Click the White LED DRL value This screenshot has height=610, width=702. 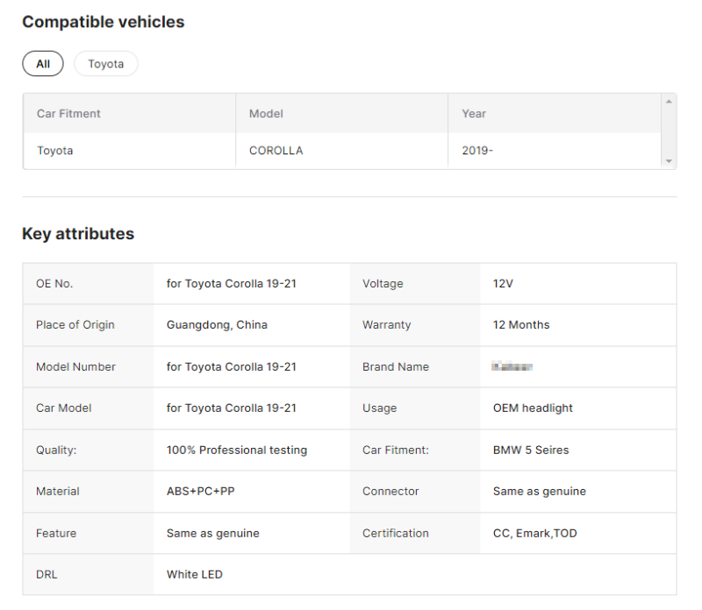(195, 575)
